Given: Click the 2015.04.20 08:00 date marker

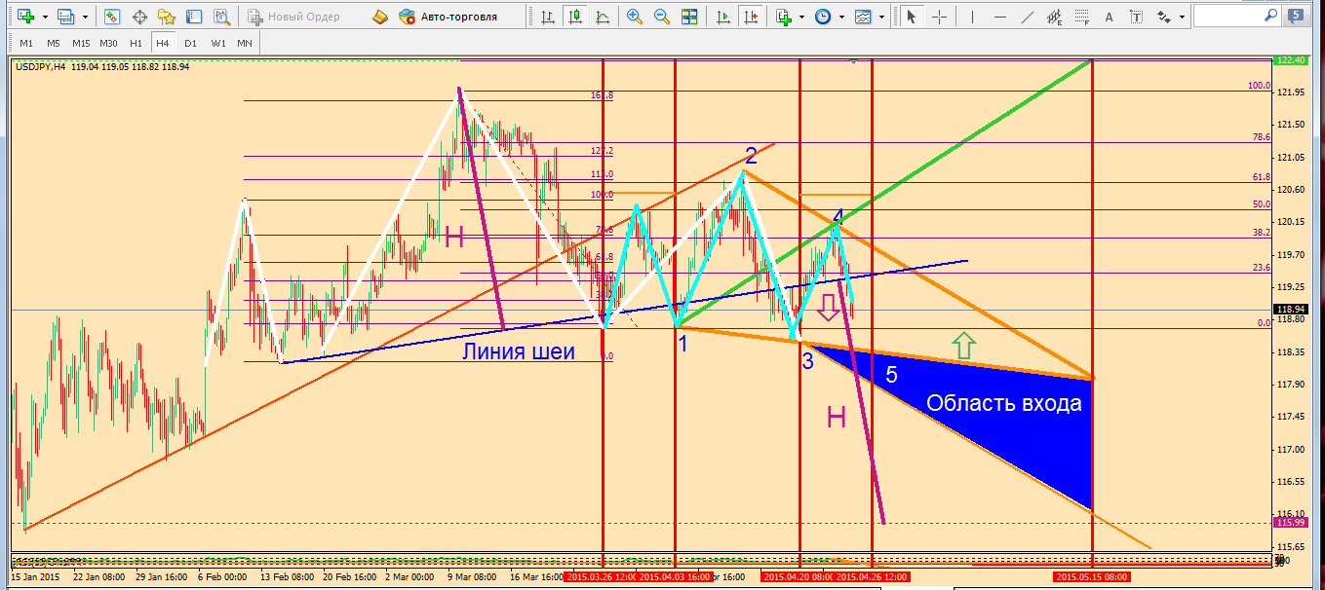Looking at the screenshot, I should point(798,577).
